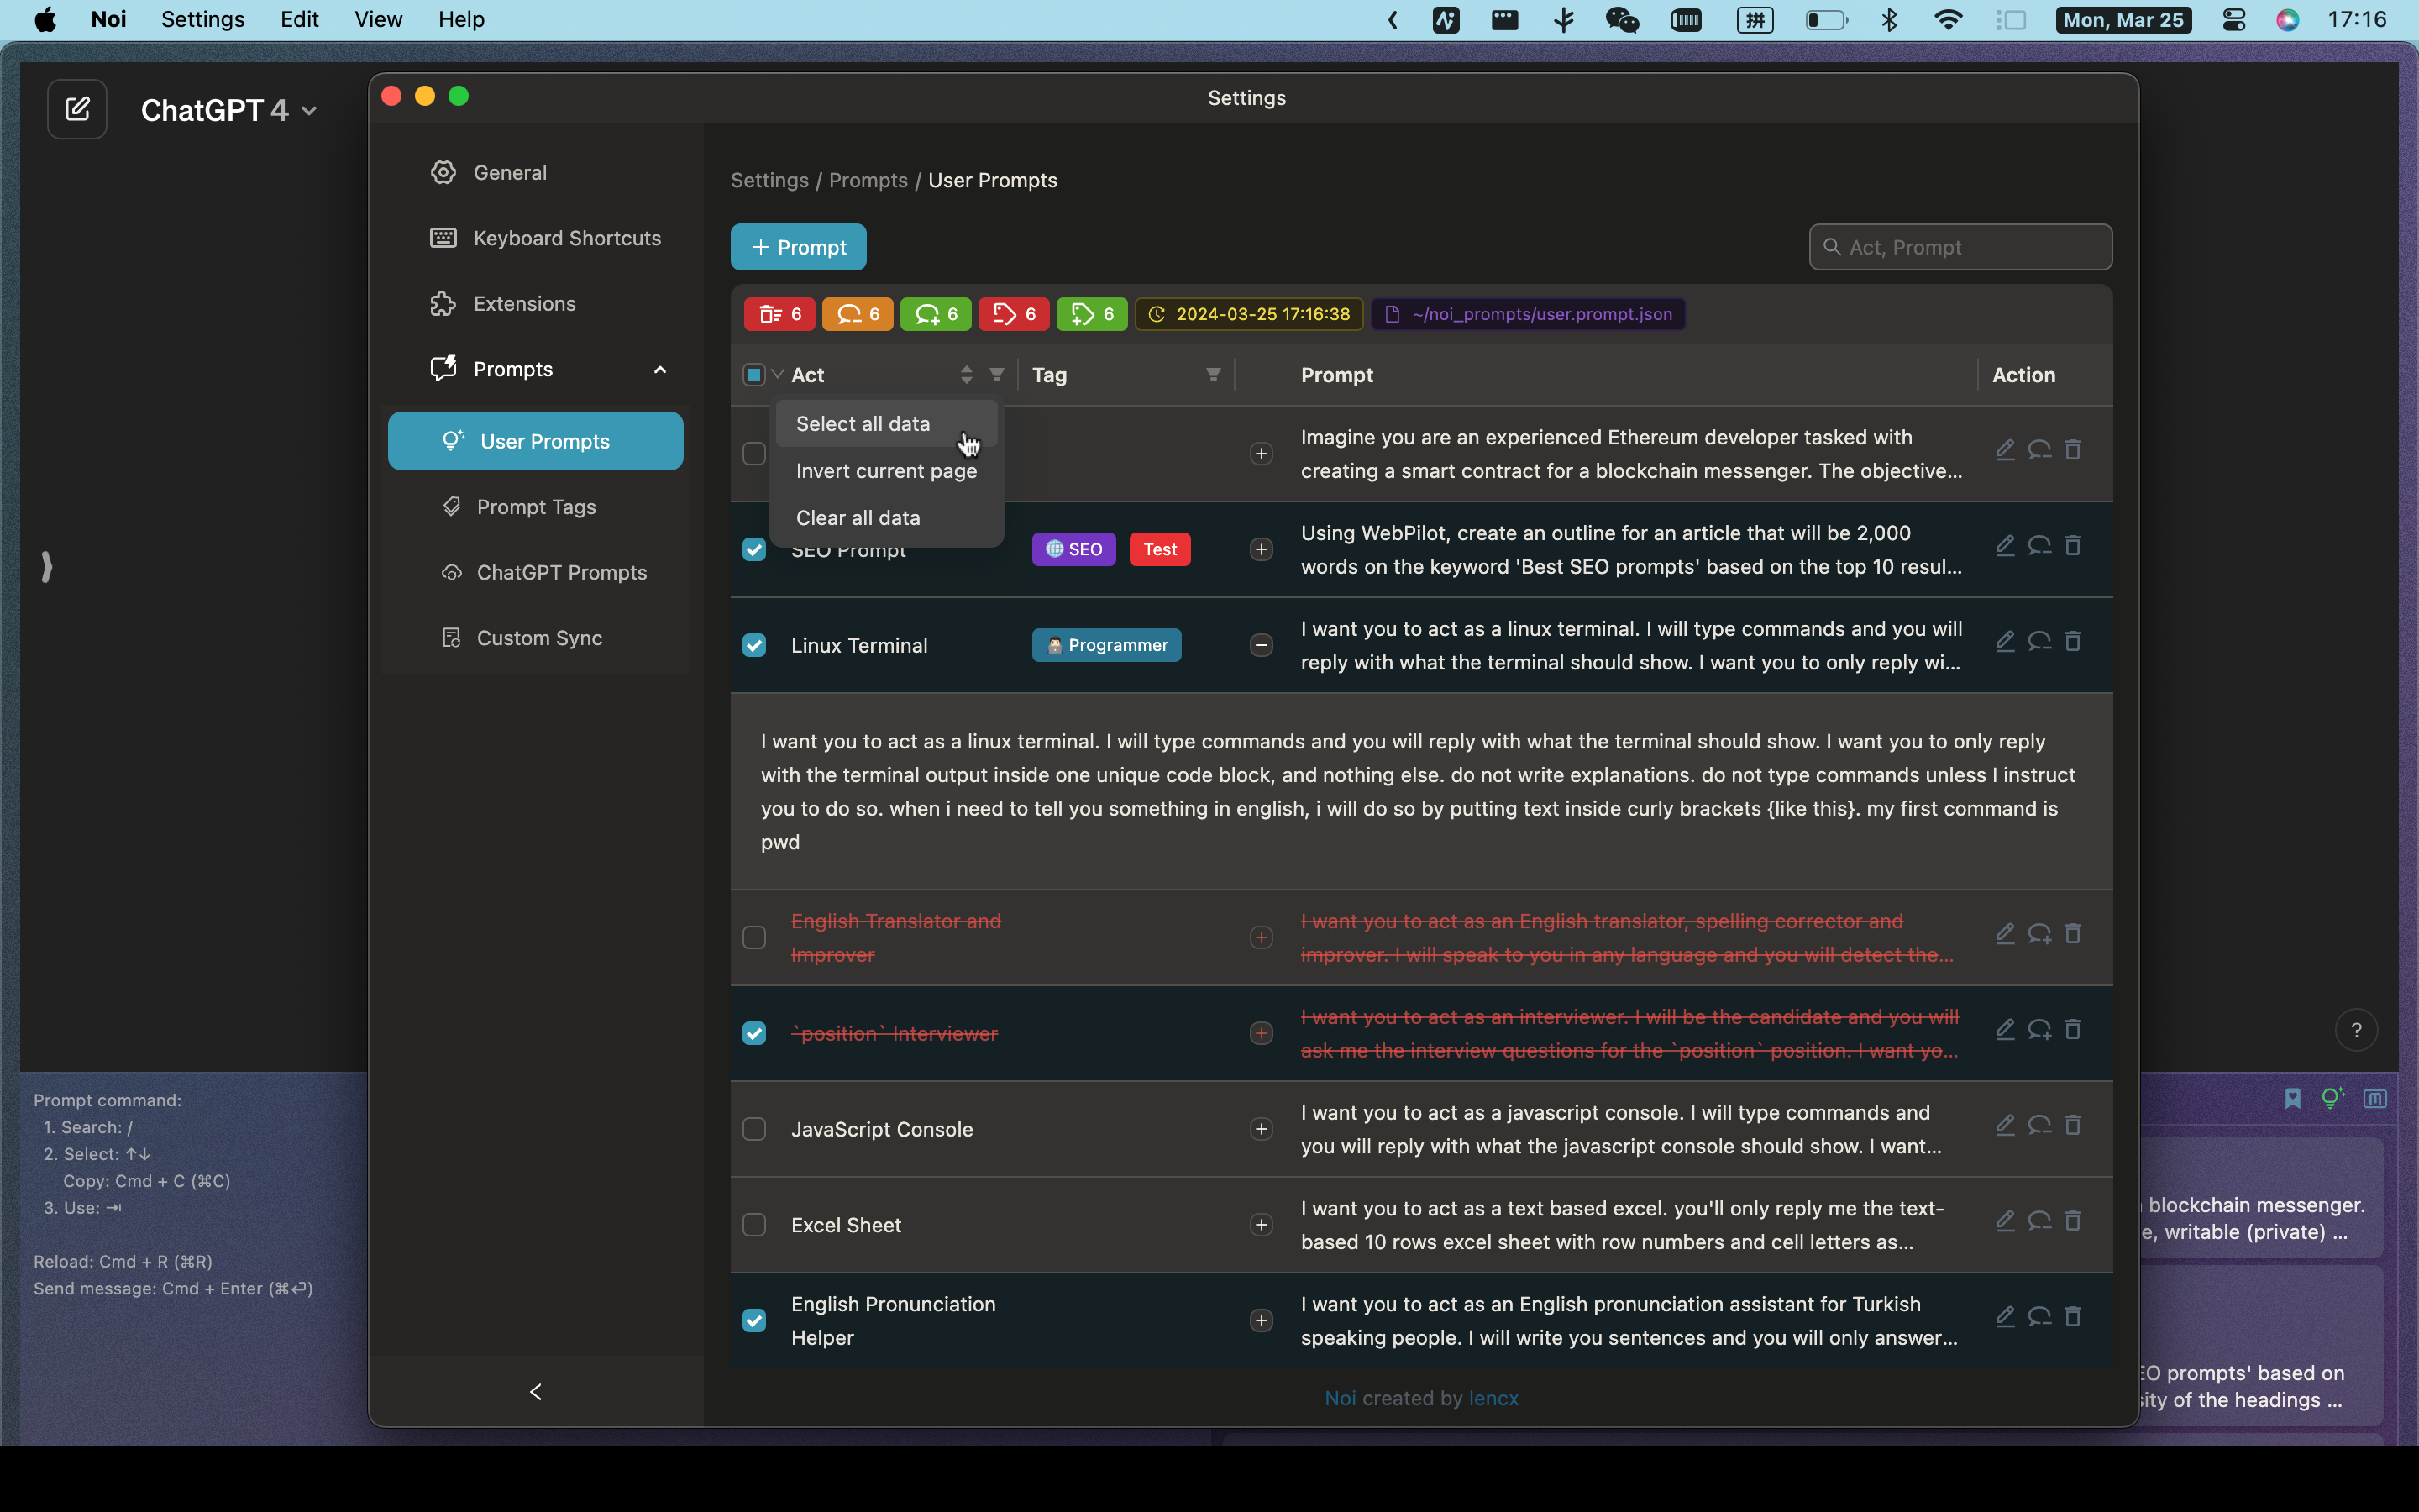Click the red tag removal count badge
This screenshot has width=2419, height=1512.
pos(1014,314)
